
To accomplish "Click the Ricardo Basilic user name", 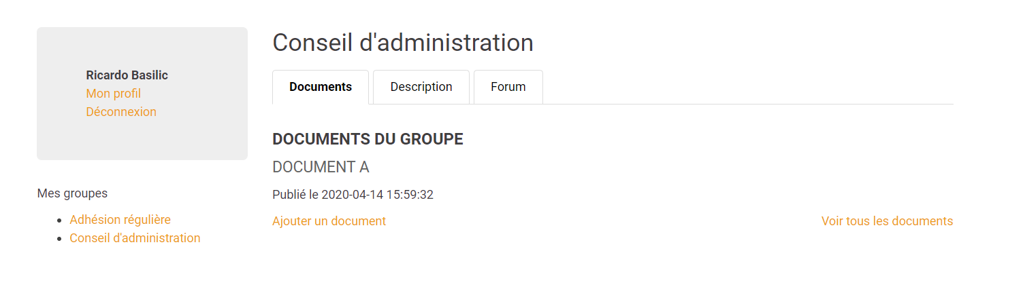I will coord(127,75).
